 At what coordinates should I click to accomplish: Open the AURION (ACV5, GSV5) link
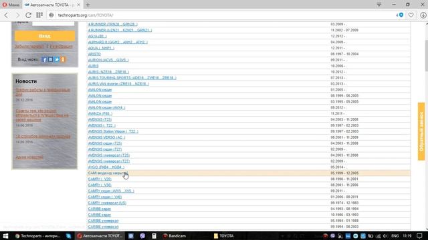pos(108,60)
